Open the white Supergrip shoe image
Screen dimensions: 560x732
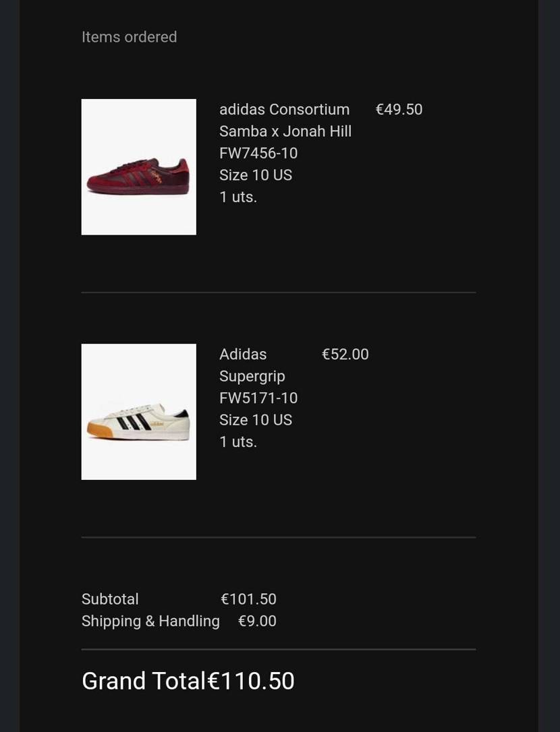[138, 412]
